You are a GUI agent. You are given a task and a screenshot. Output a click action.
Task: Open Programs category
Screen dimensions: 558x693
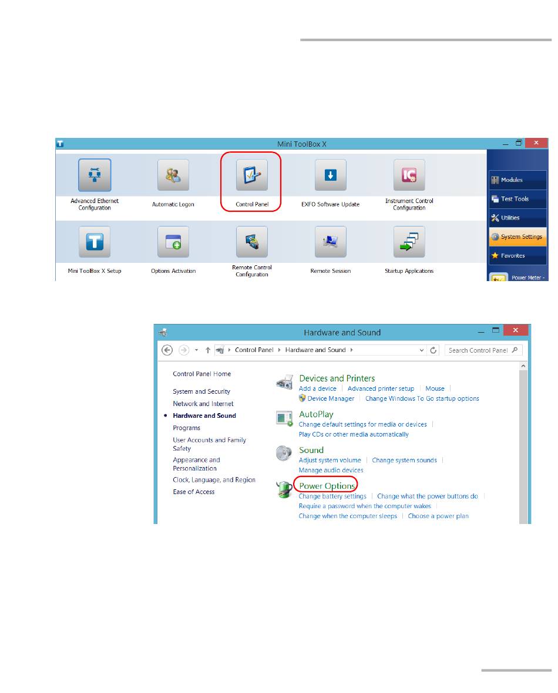coord(186,428)
